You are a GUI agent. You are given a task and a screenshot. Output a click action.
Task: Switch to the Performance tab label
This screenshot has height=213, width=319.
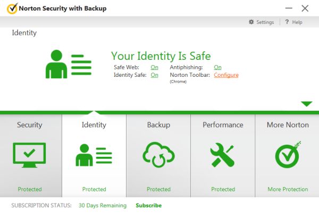[223, 125]
